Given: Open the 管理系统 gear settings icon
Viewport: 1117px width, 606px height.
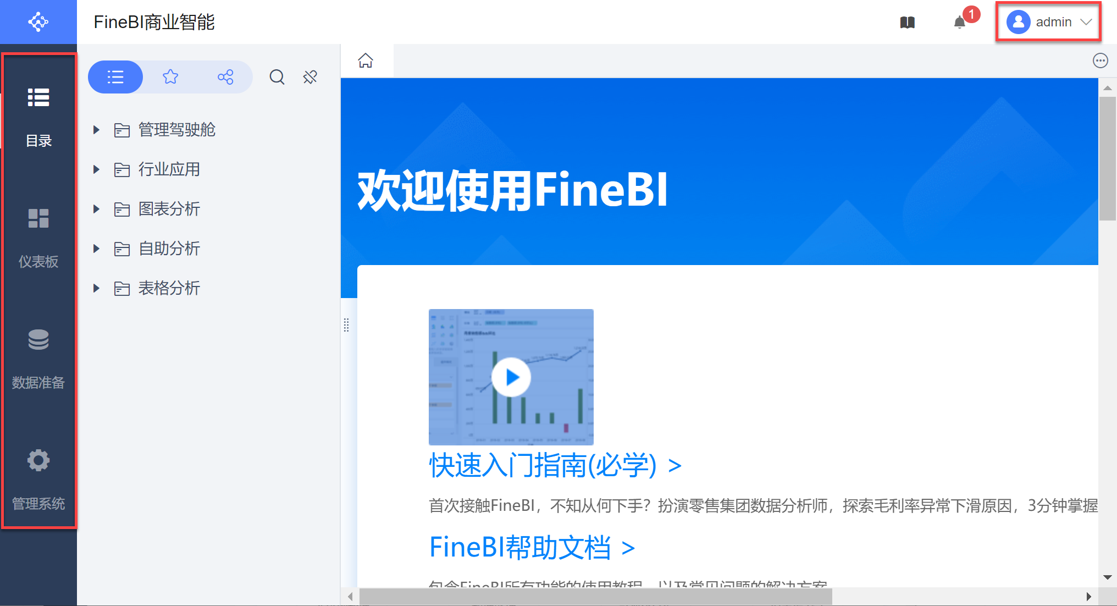Looking at the screenshot, I should pyautogui.click(x=38, y=460).
